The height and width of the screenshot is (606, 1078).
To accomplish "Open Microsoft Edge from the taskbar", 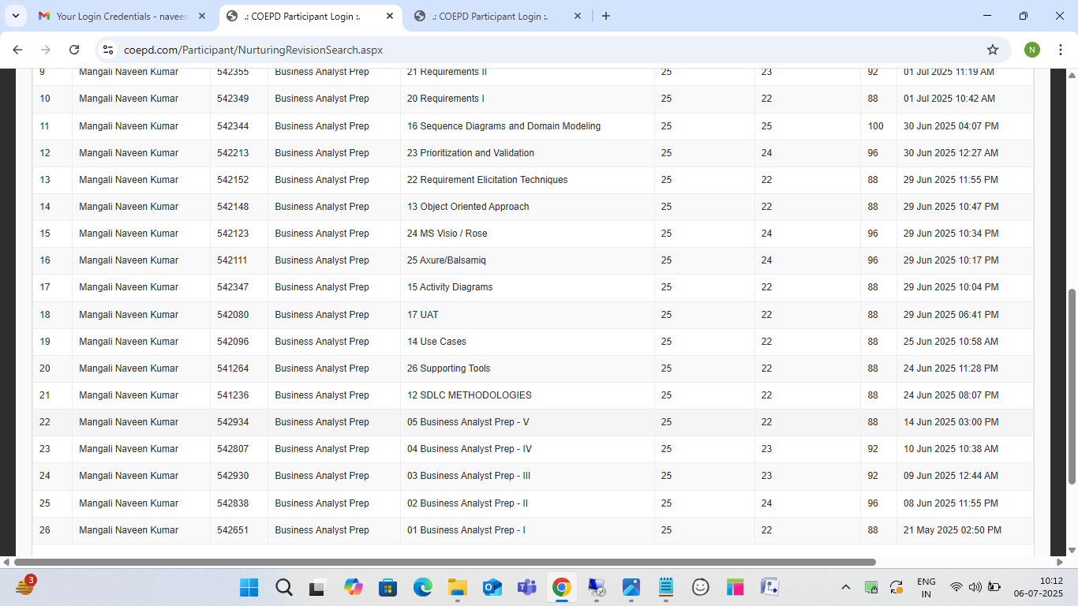I will [423, 587].
